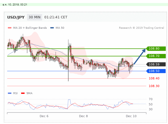Toggle the MA 50 legend text
This screenshot has width=168, height=124.
coord(60,28)
